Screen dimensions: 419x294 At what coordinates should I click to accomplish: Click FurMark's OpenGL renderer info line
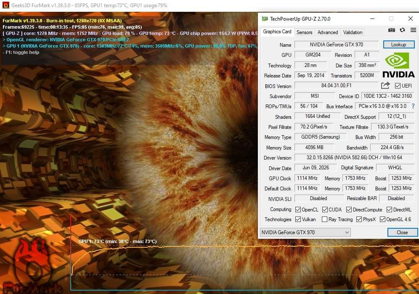click(66, 40)
